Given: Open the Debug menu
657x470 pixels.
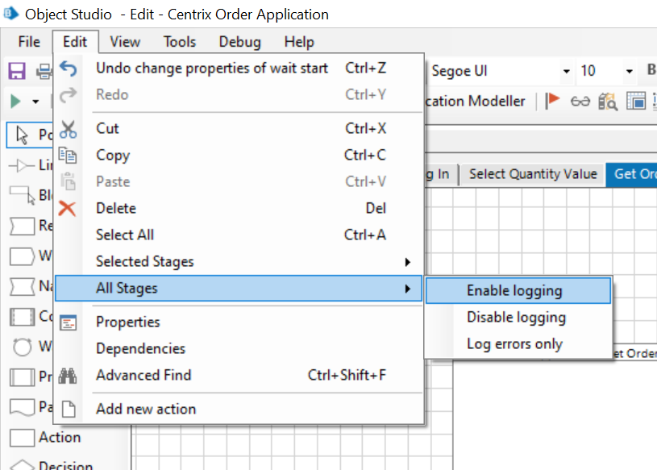Looking at the screenshot, I should pos(239,42).
